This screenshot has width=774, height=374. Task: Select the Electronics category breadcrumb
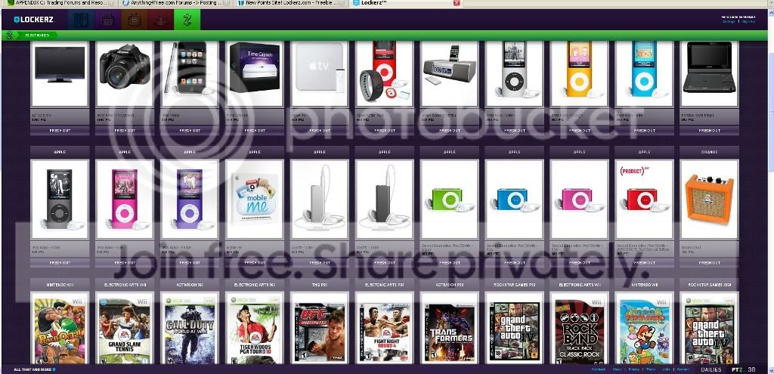click(x=37, y=35)
